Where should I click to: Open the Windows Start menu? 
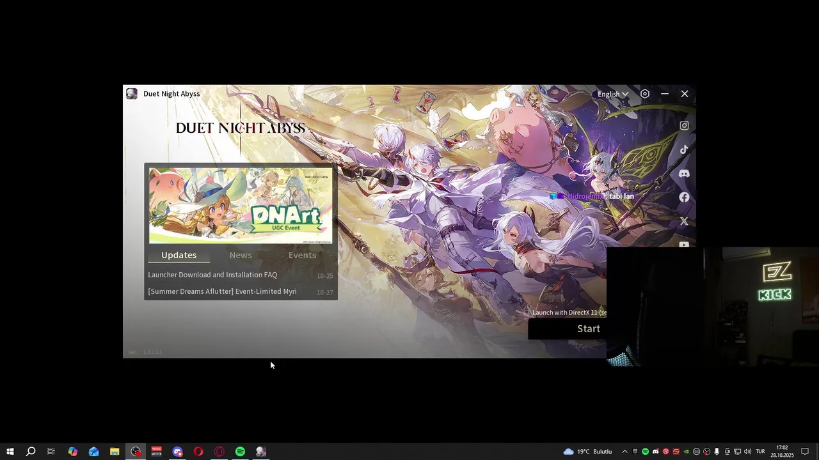(10, 452)
